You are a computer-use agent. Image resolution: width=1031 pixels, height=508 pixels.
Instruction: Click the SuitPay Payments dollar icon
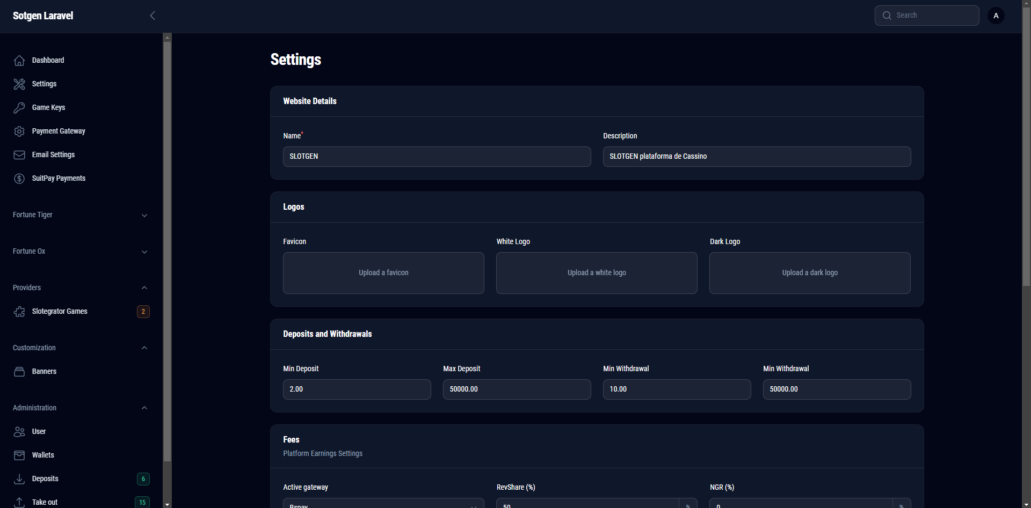tap(19, 179)
